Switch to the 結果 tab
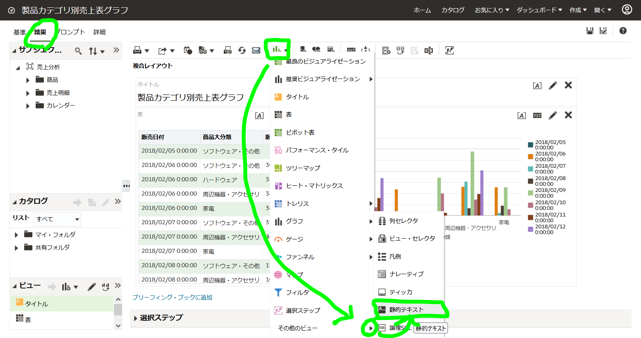This screenshot has width=641, height=338. click(x=40, y=32)
